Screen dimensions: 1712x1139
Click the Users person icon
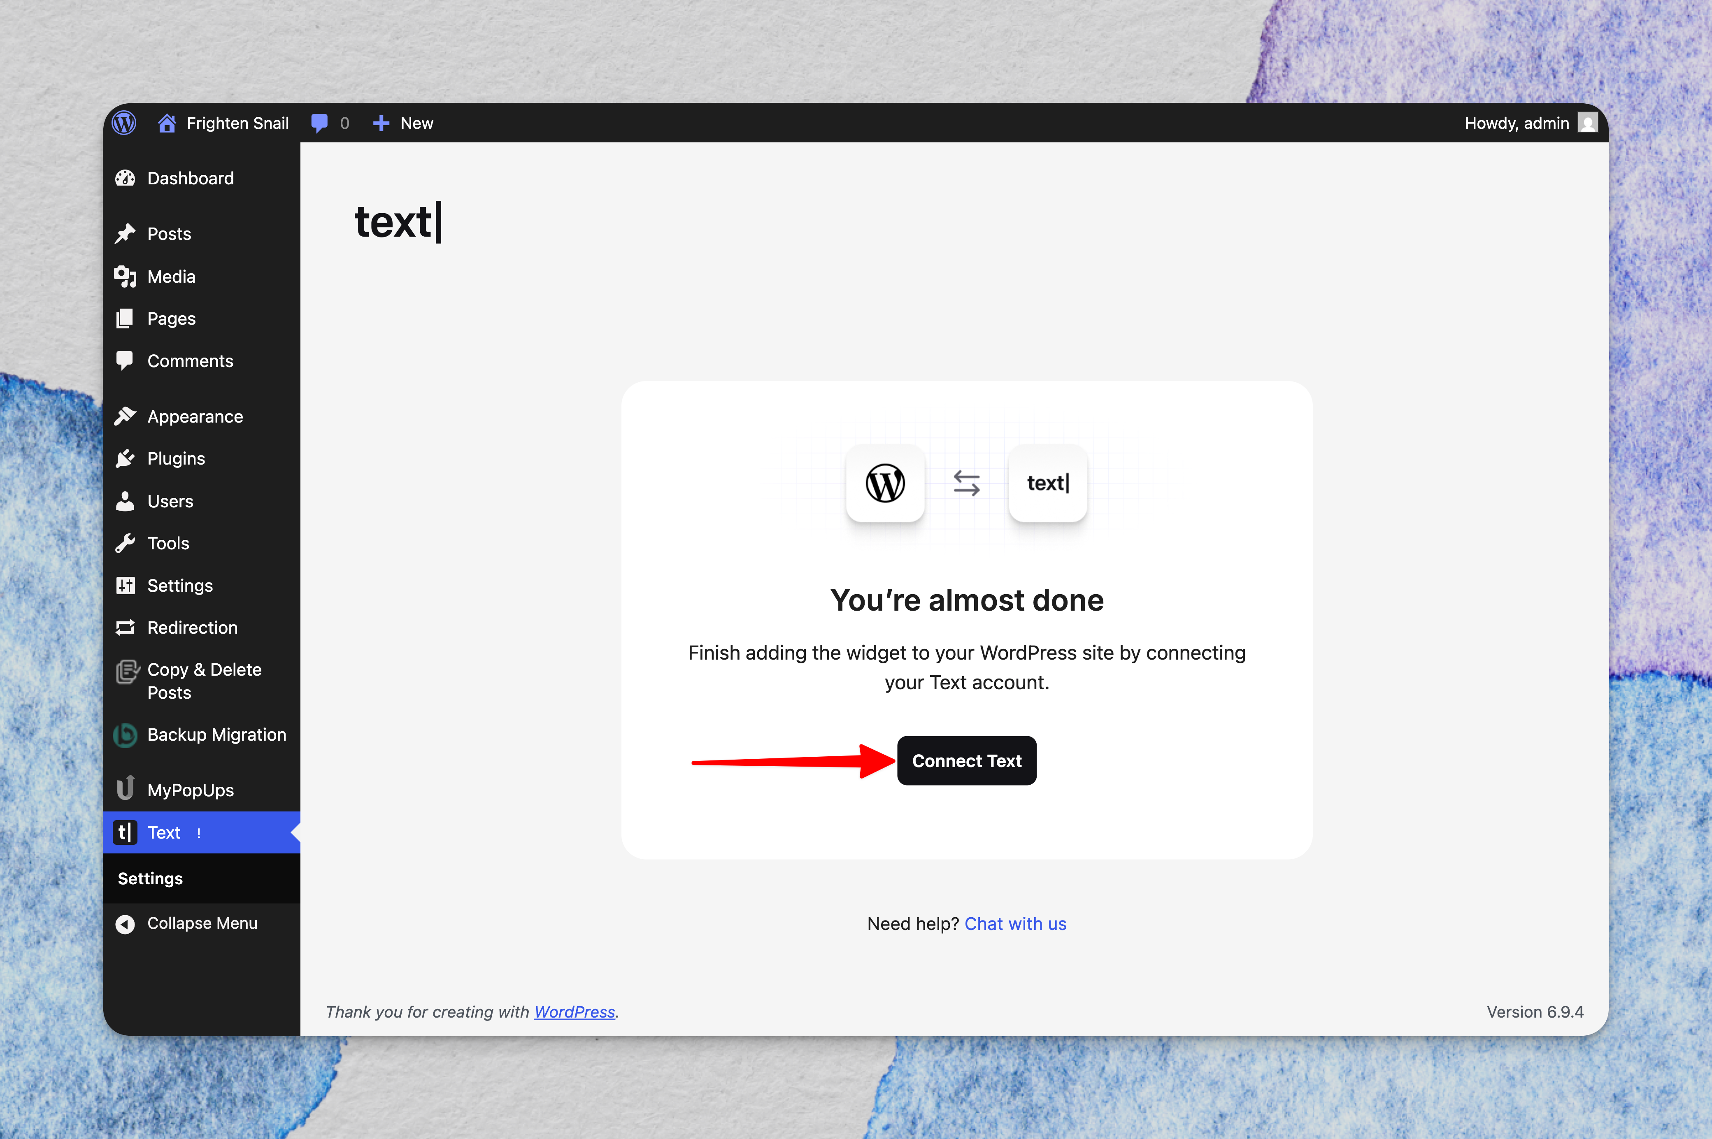125,501
